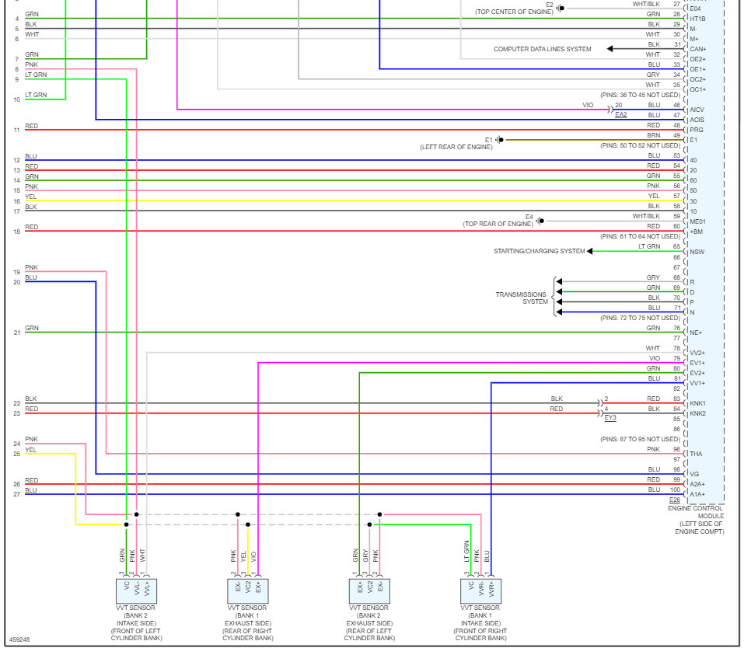The height and width of the screenshot is (655, 751).
Task: Select the EA2 connector symbol on the VIO wire
Action: (610, 110)
